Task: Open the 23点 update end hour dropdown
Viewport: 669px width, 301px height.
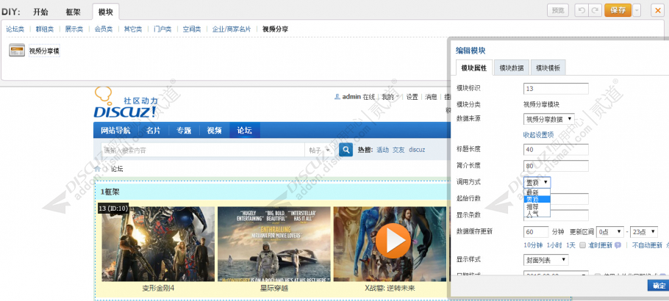Action: click(x=644, y=231)
